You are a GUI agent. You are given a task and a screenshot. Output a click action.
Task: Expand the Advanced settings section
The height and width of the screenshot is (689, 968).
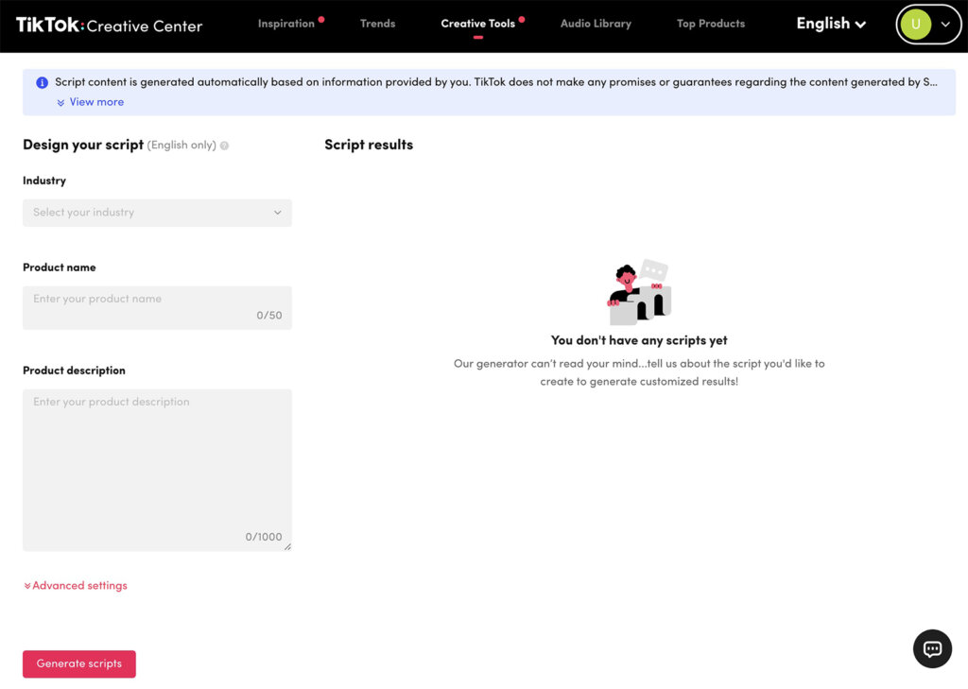[x=75, y=585]
